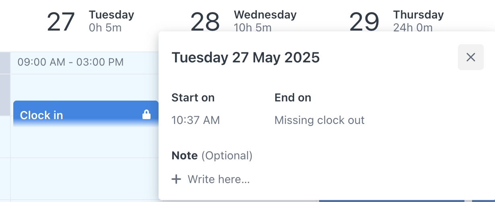
Task: Select the 09:00 AM - 03:00 PM shift
Action: (x=70, y=62)
